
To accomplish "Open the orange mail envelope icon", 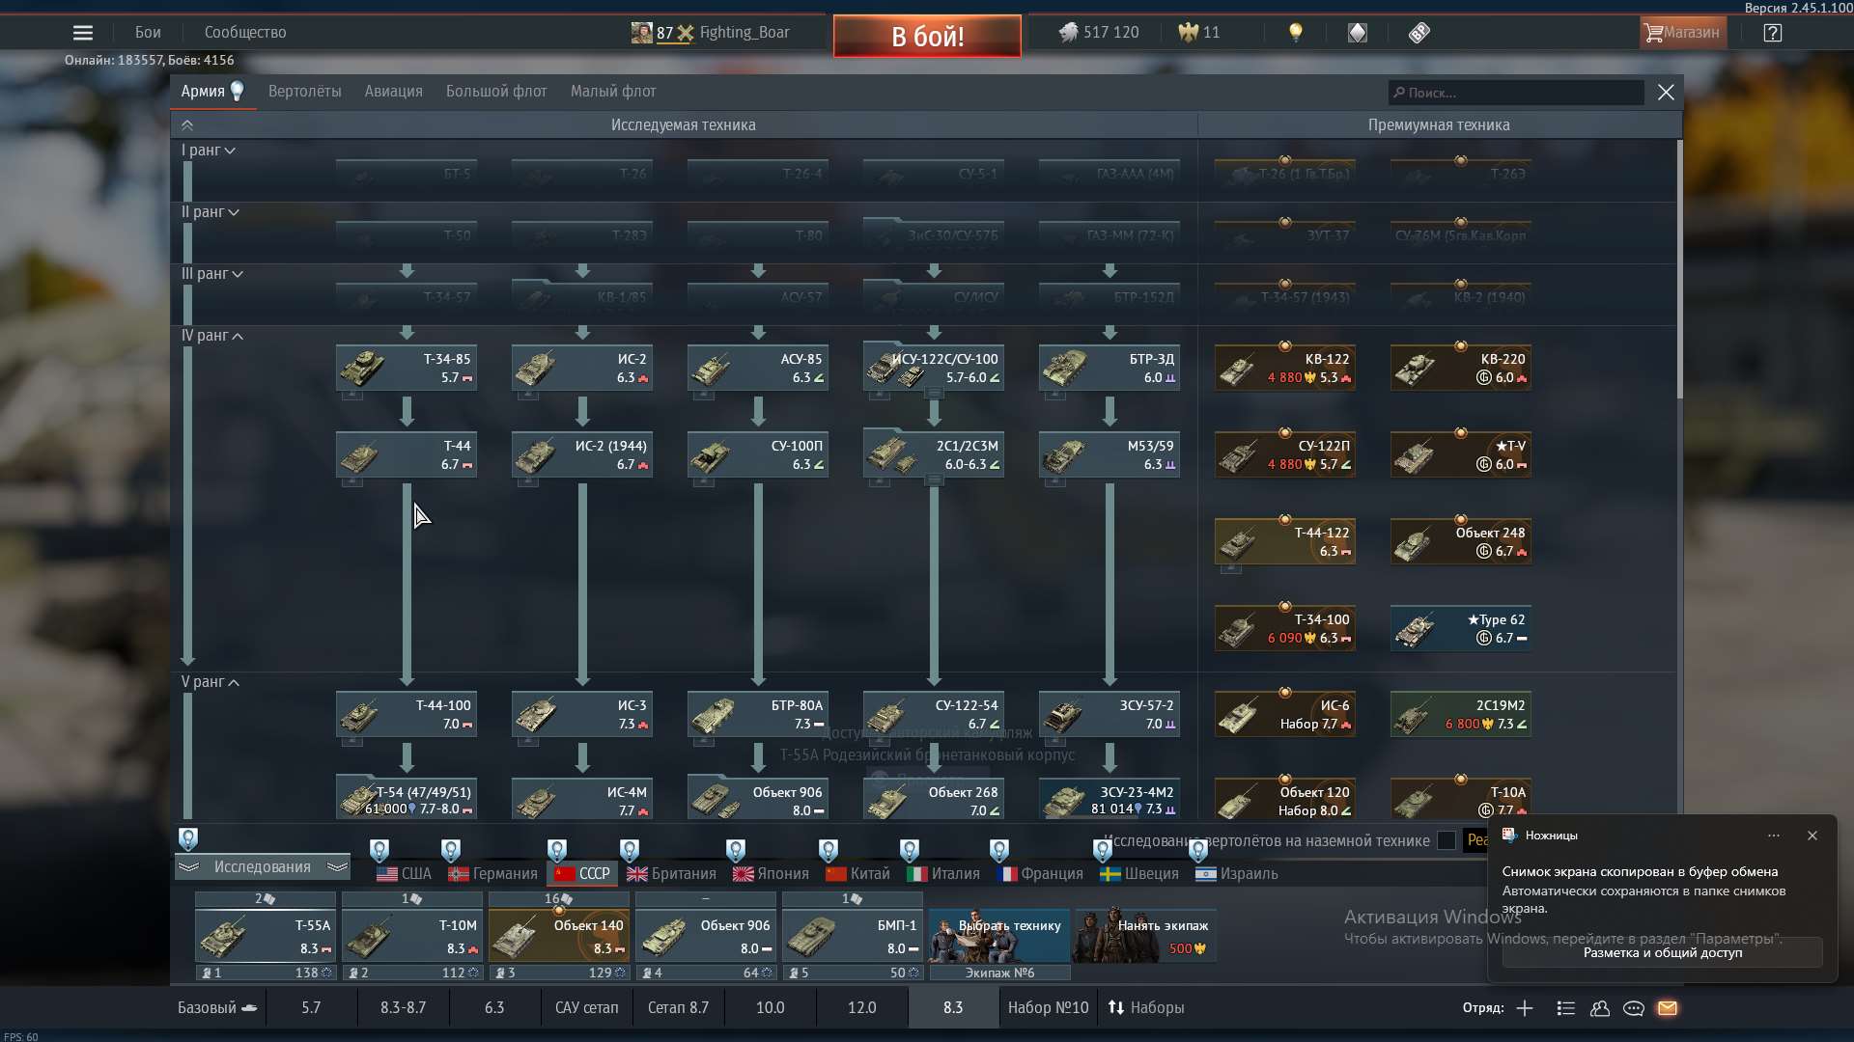I will click(x=1668, y=1008).
